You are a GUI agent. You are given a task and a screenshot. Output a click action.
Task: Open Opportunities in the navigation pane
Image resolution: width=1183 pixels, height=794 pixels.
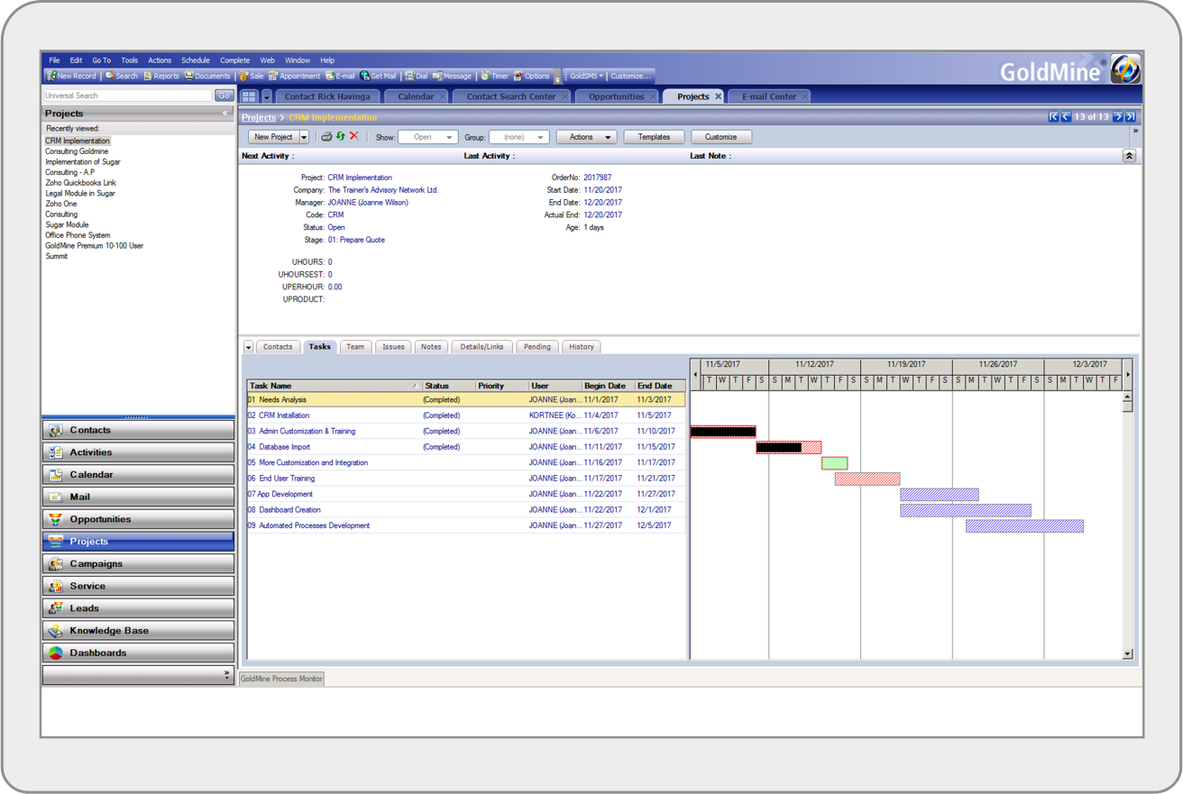pos(138,519)
